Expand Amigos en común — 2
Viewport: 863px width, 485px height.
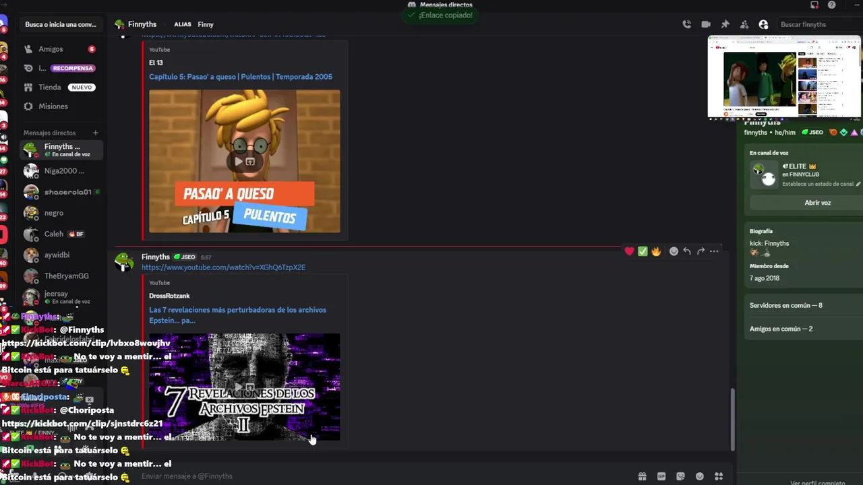tap(802, 329)
